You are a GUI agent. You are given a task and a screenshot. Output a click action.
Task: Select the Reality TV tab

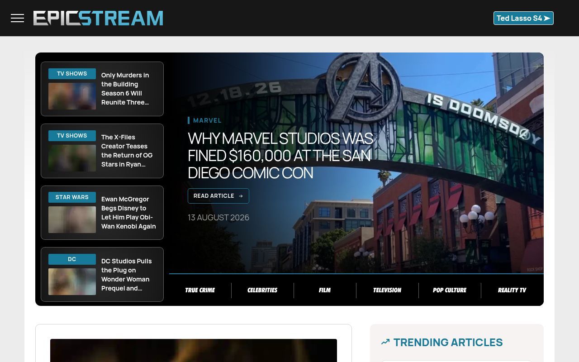click(x=512, y=290)
